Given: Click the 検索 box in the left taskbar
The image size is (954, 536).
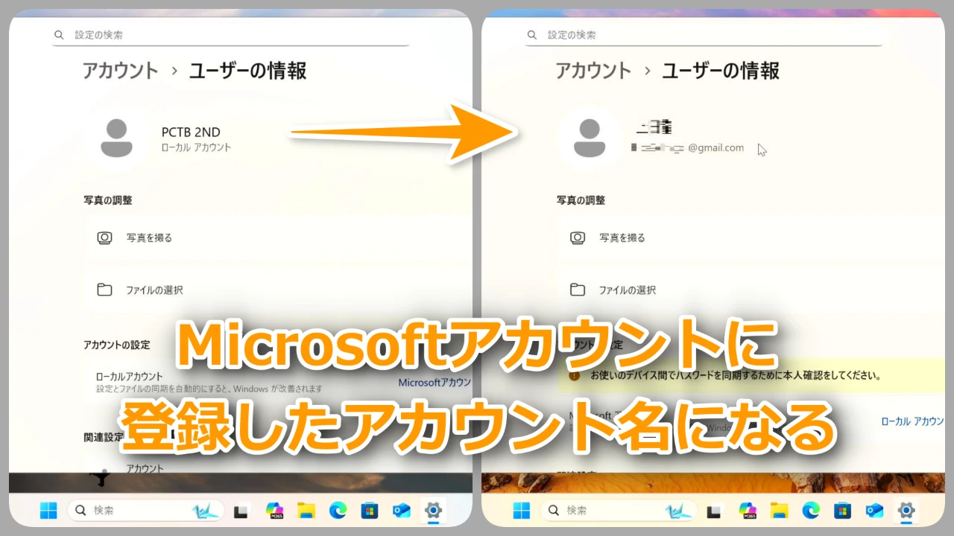Looking at the screenshot, I should click(146, 511).
